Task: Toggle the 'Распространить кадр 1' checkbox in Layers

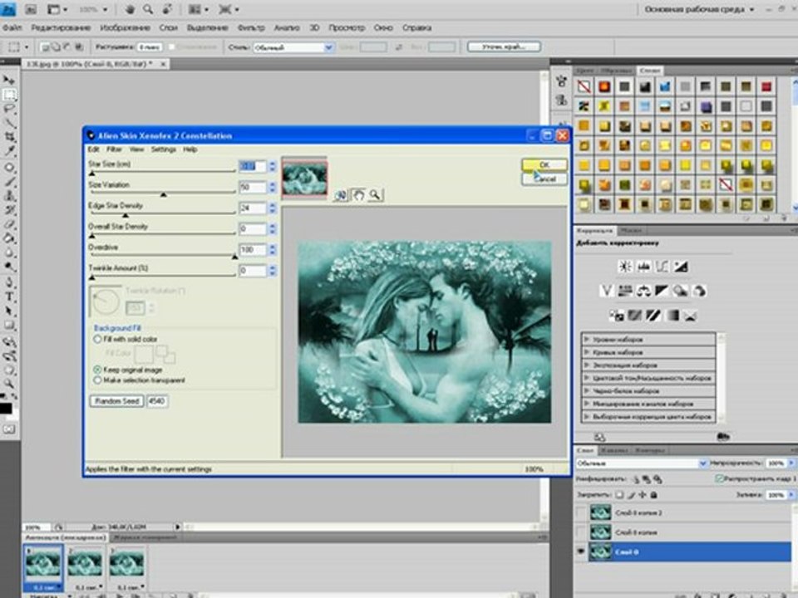Action: click(x=719, y=478)
